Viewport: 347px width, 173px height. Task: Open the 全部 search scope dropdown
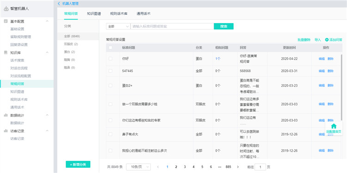coord(118,26)
